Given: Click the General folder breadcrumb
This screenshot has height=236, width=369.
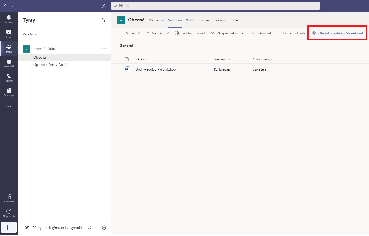Looking at the screenshot, I should (126, 46).
